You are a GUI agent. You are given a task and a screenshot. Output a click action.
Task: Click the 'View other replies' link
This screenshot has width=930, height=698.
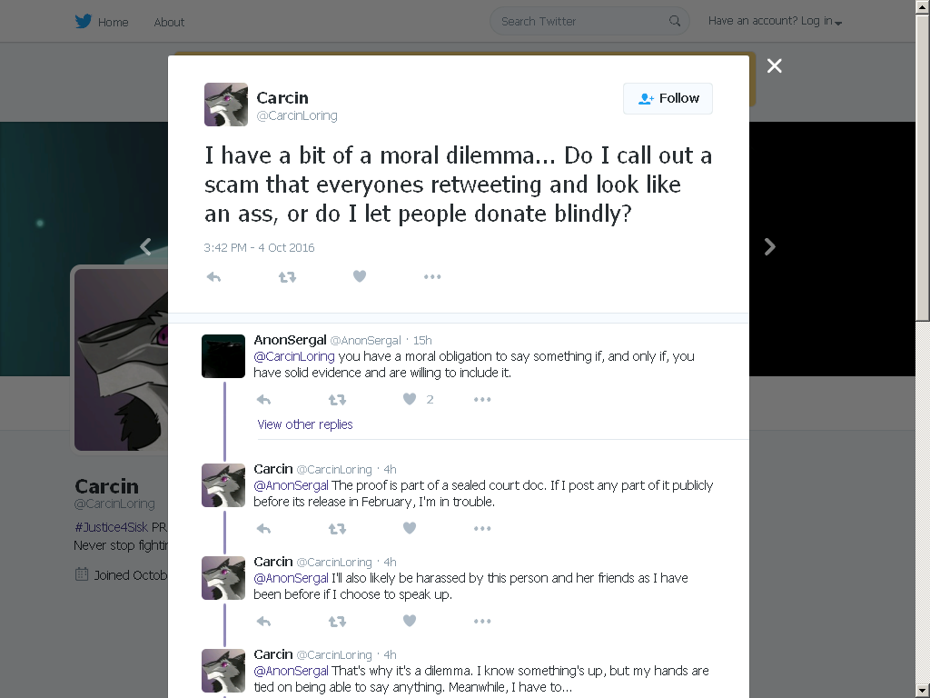[305, 424]
